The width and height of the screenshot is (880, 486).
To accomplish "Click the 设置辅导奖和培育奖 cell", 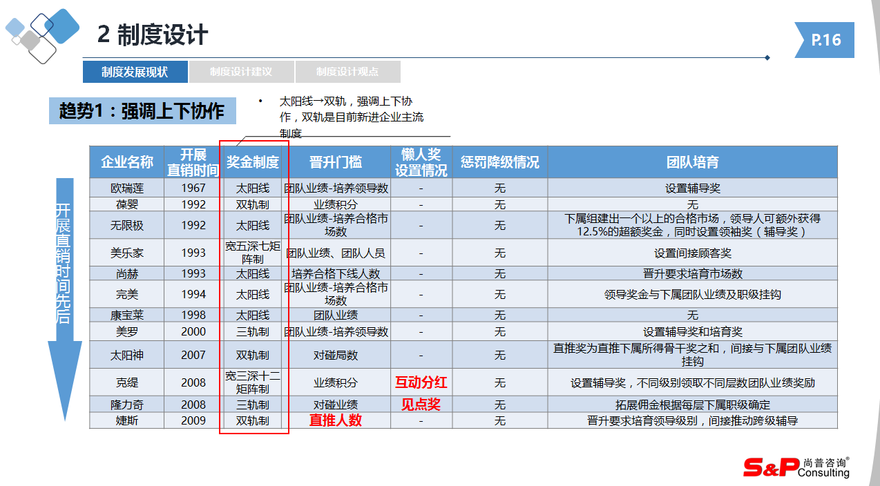I will click(x=693, y=331).
